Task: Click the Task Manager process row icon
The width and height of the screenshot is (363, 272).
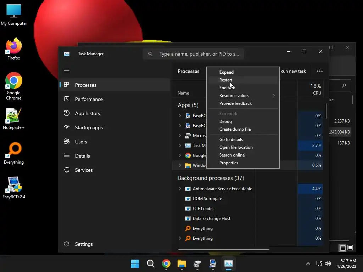Action: coord(188,146)
